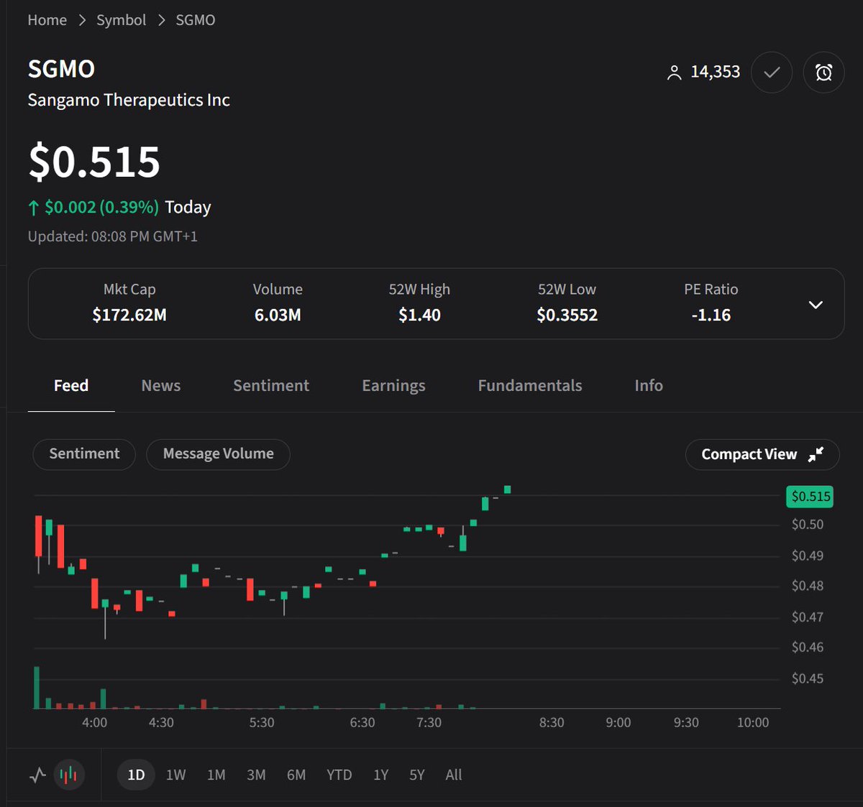
Task: Toggle the Sentiment chart overlay
Action: [84, 454]
